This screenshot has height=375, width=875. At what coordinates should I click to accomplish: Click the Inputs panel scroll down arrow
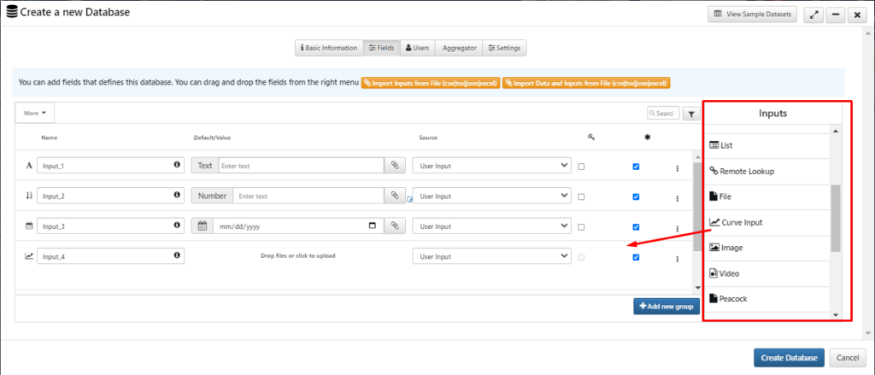coord(836,314)
